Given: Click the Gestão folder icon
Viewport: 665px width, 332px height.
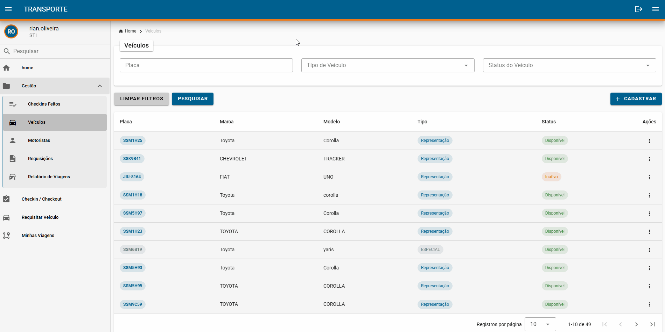Looking at the screenshot, I should [6, 86].
